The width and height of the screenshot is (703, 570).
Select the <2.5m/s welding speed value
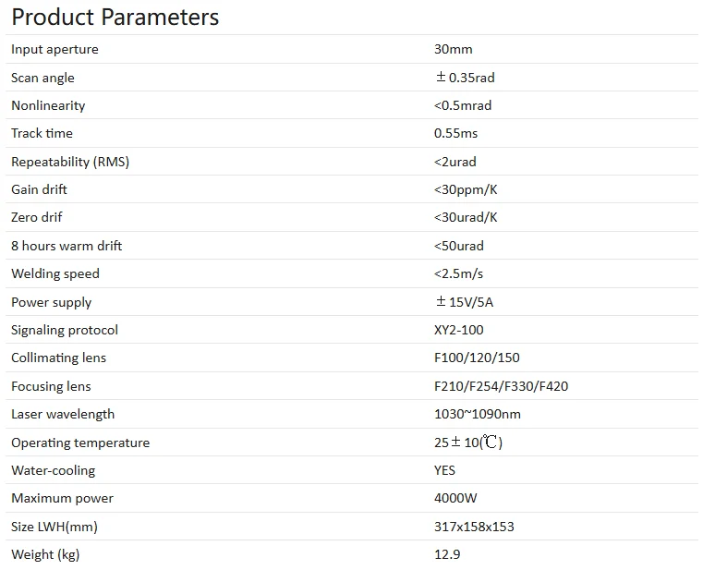[460, 273]
